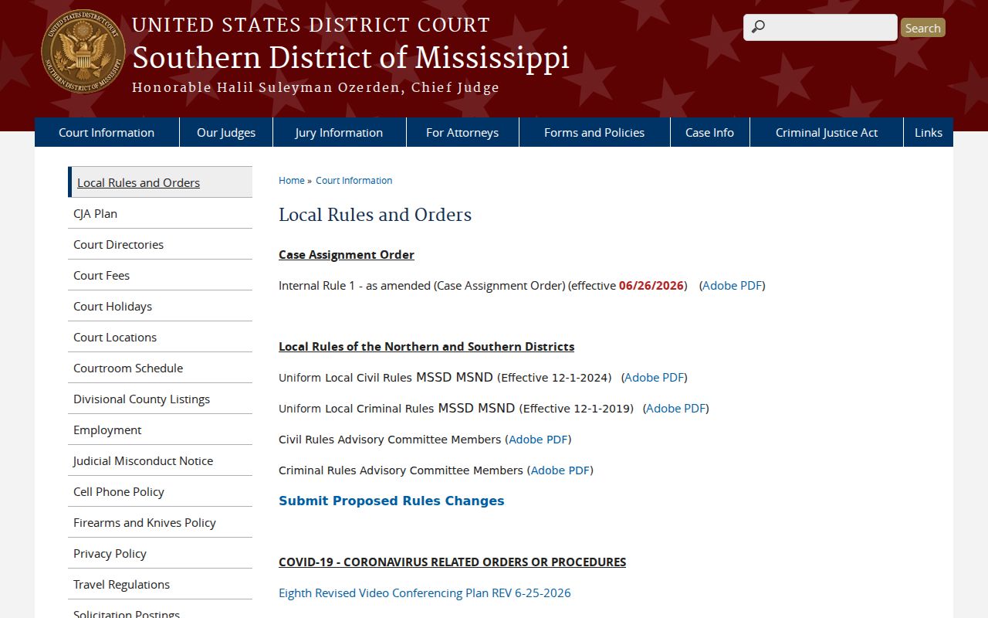Open Court Locations sidebar link
988x618 pixels.
tap(160, 337)
